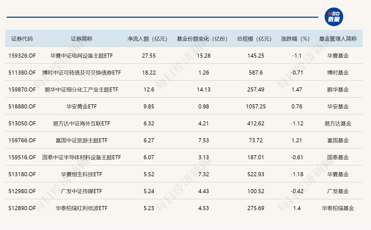Click the 涨跌幅 value -1.12
This screenshot has width=371, height=230.
(x=296, y=123)
